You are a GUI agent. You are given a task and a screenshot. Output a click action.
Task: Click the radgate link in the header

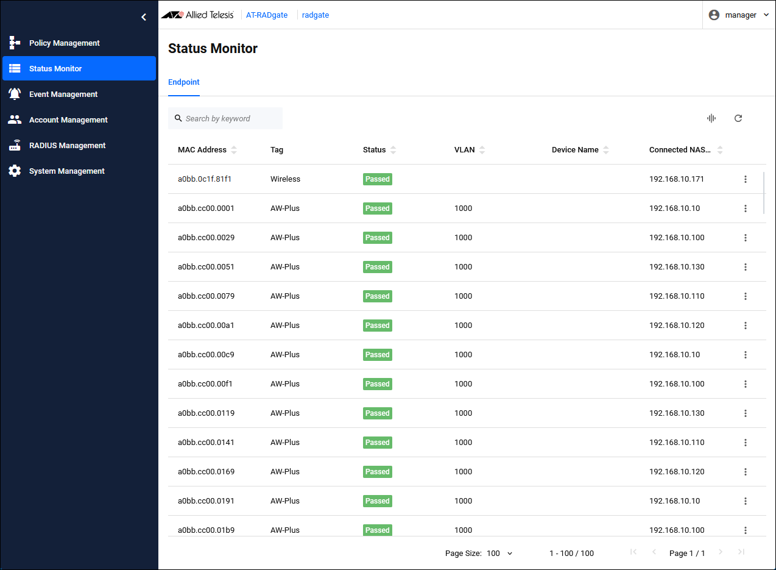point(316,15)
